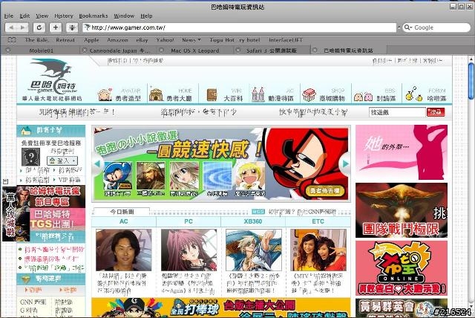Close the Cannondale Japan tab

coord(85,51)
